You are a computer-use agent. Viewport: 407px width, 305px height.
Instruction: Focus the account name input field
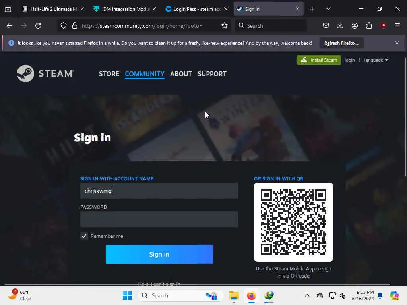point(159,191)
